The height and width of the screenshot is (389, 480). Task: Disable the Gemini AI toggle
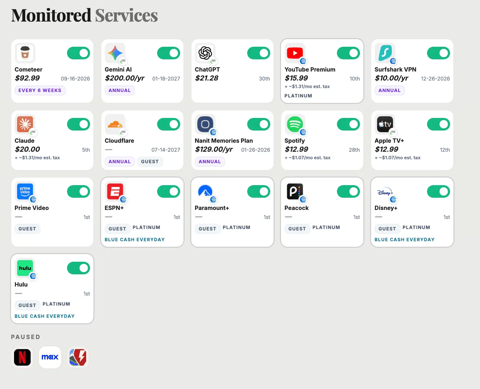coord(169,53)
